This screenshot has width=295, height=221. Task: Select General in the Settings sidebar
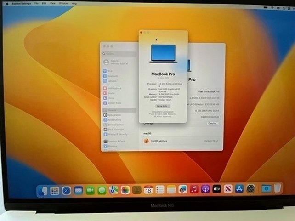point(119,110)
